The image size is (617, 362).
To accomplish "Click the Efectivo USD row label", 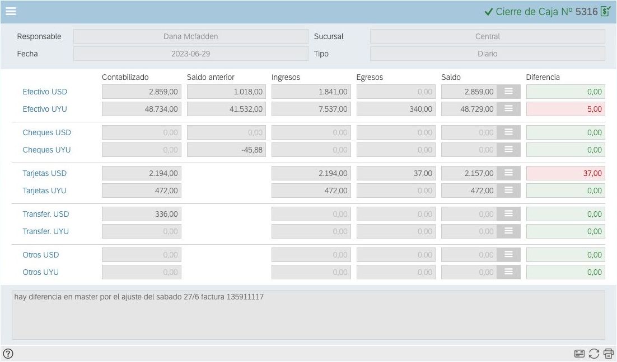I will point(45,92).
